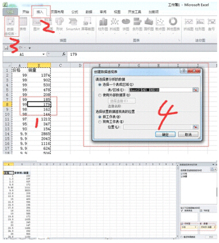Insert a column chart (柱形图)

pyautogui.click(x=103, y=24)
